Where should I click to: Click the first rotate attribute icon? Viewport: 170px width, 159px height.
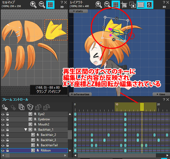(38, 107)
